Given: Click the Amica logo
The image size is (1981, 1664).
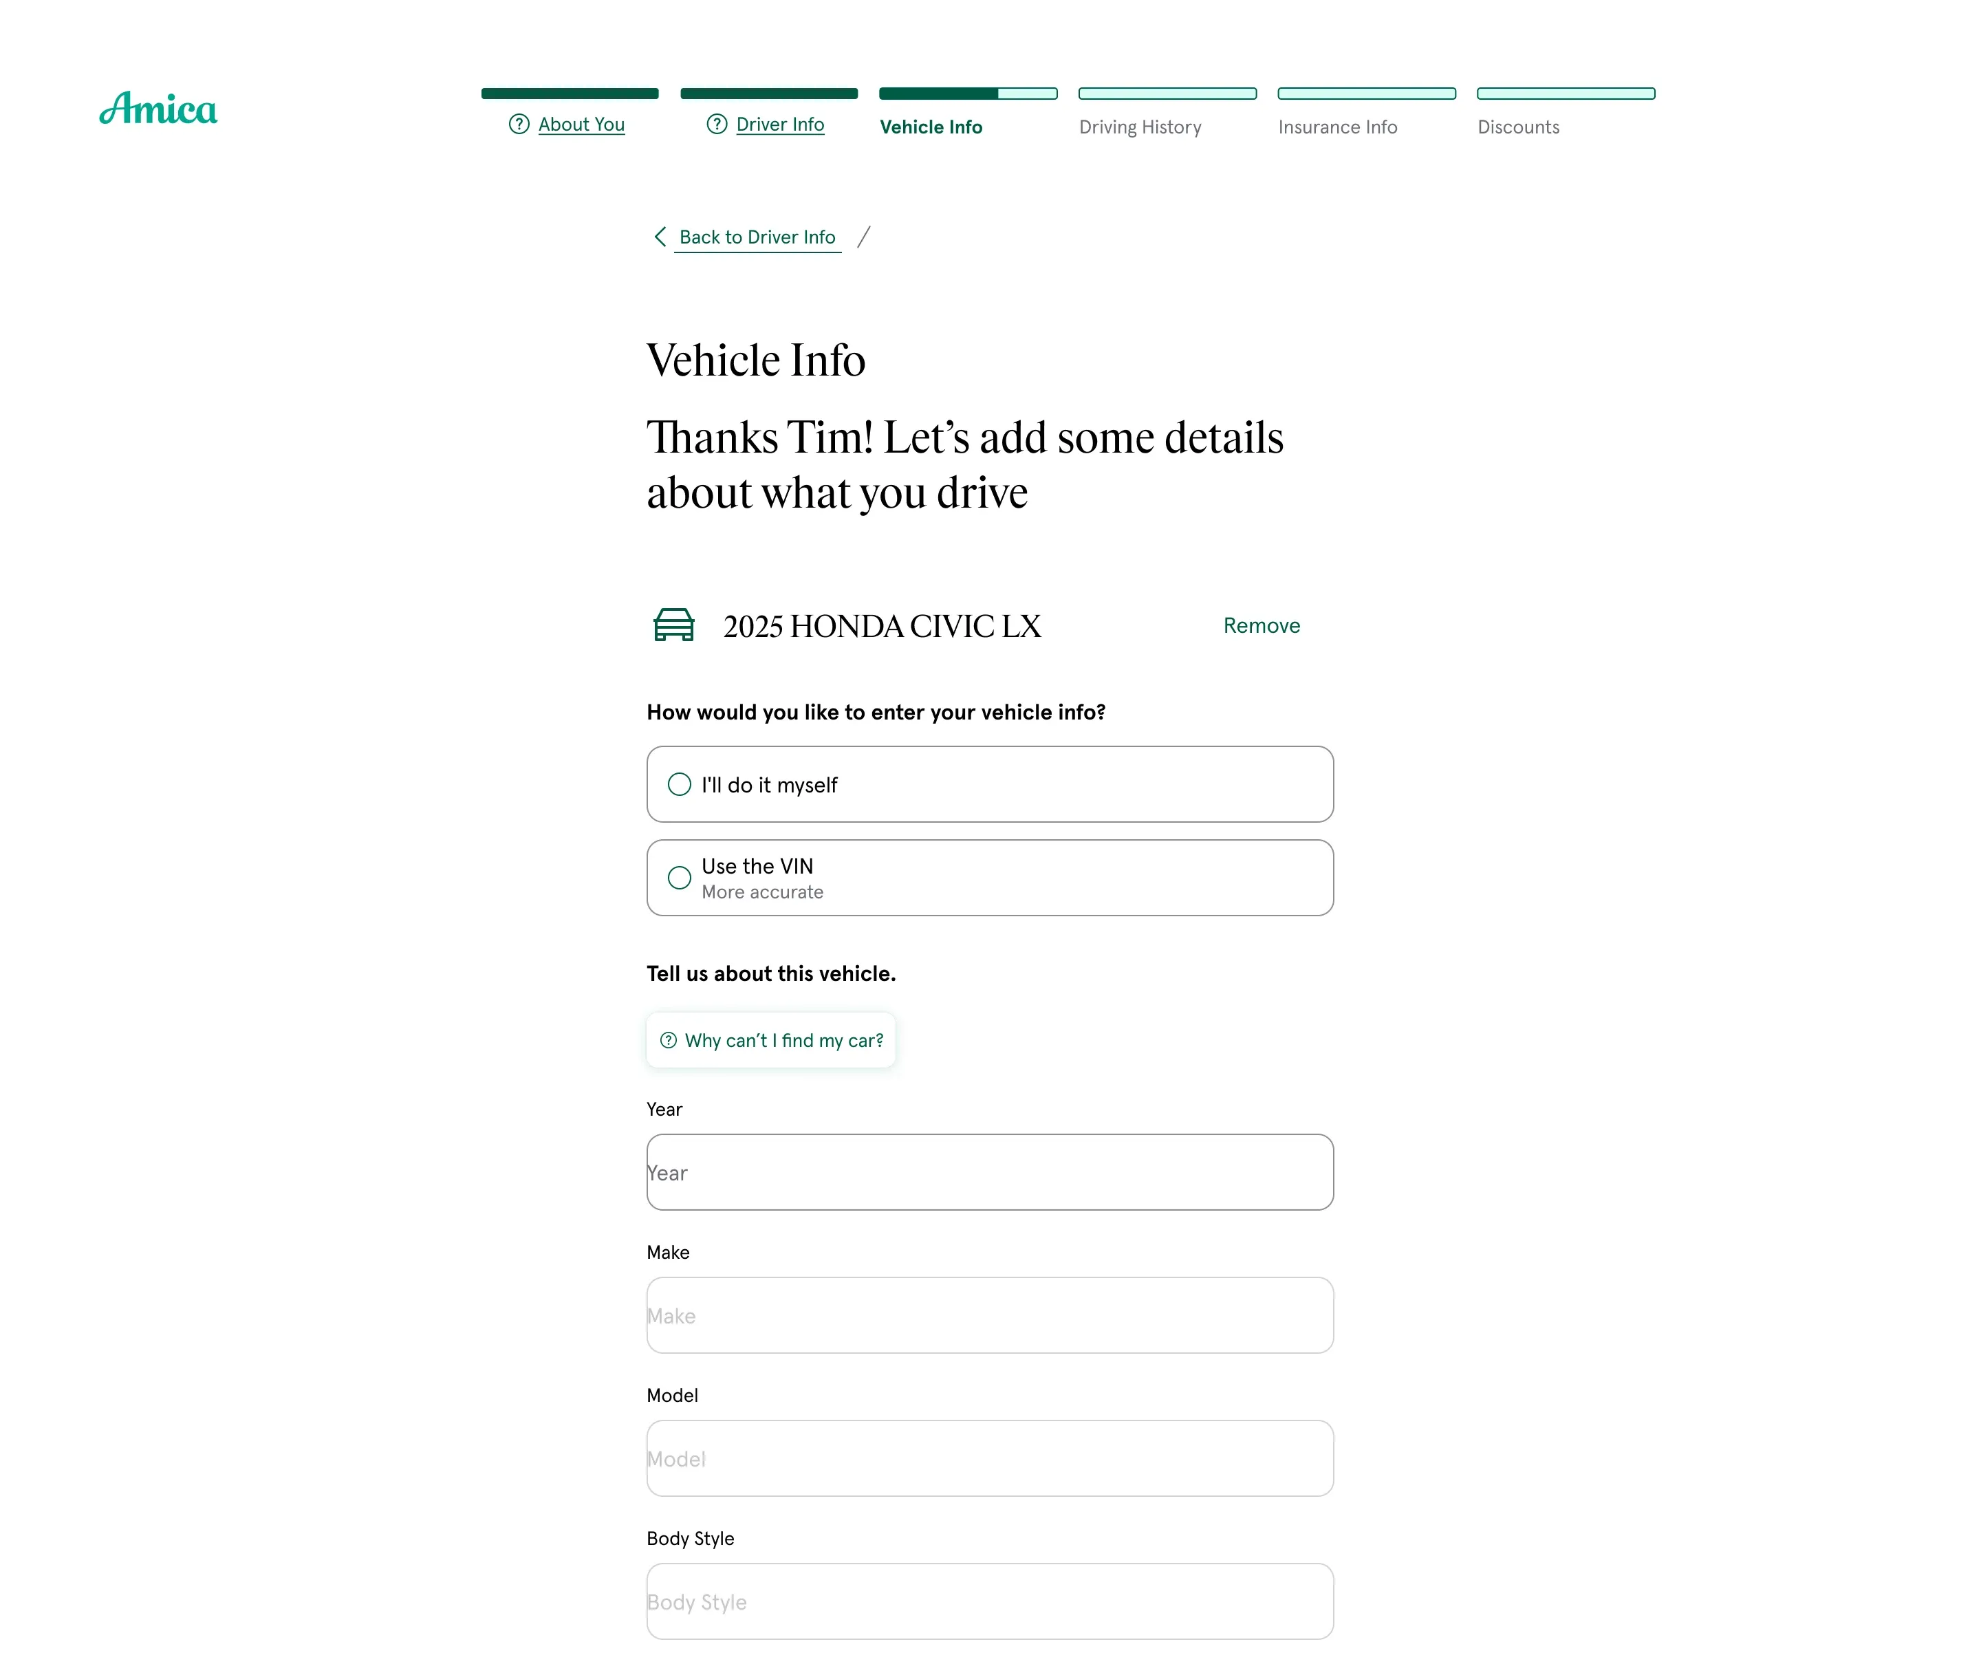Looking at the screenshot, I should coord(158,107).
